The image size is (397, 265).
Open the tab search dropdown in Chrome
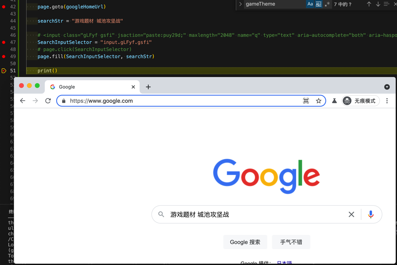tap(387, 87)
